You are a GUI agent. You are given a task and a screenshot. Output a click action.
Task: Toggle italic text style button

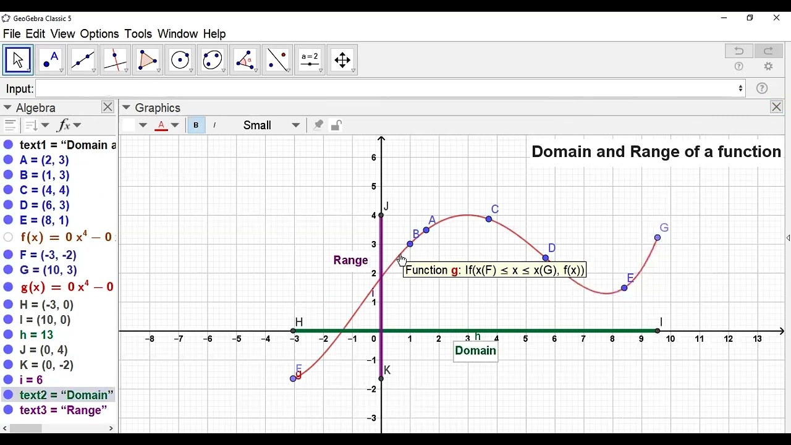[x=214, y=125]
